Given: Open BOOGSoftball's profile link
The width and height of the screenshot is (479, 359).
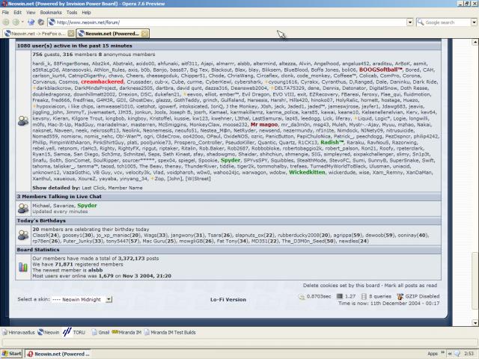Looking at the screenshot, I should click(380, 70).
